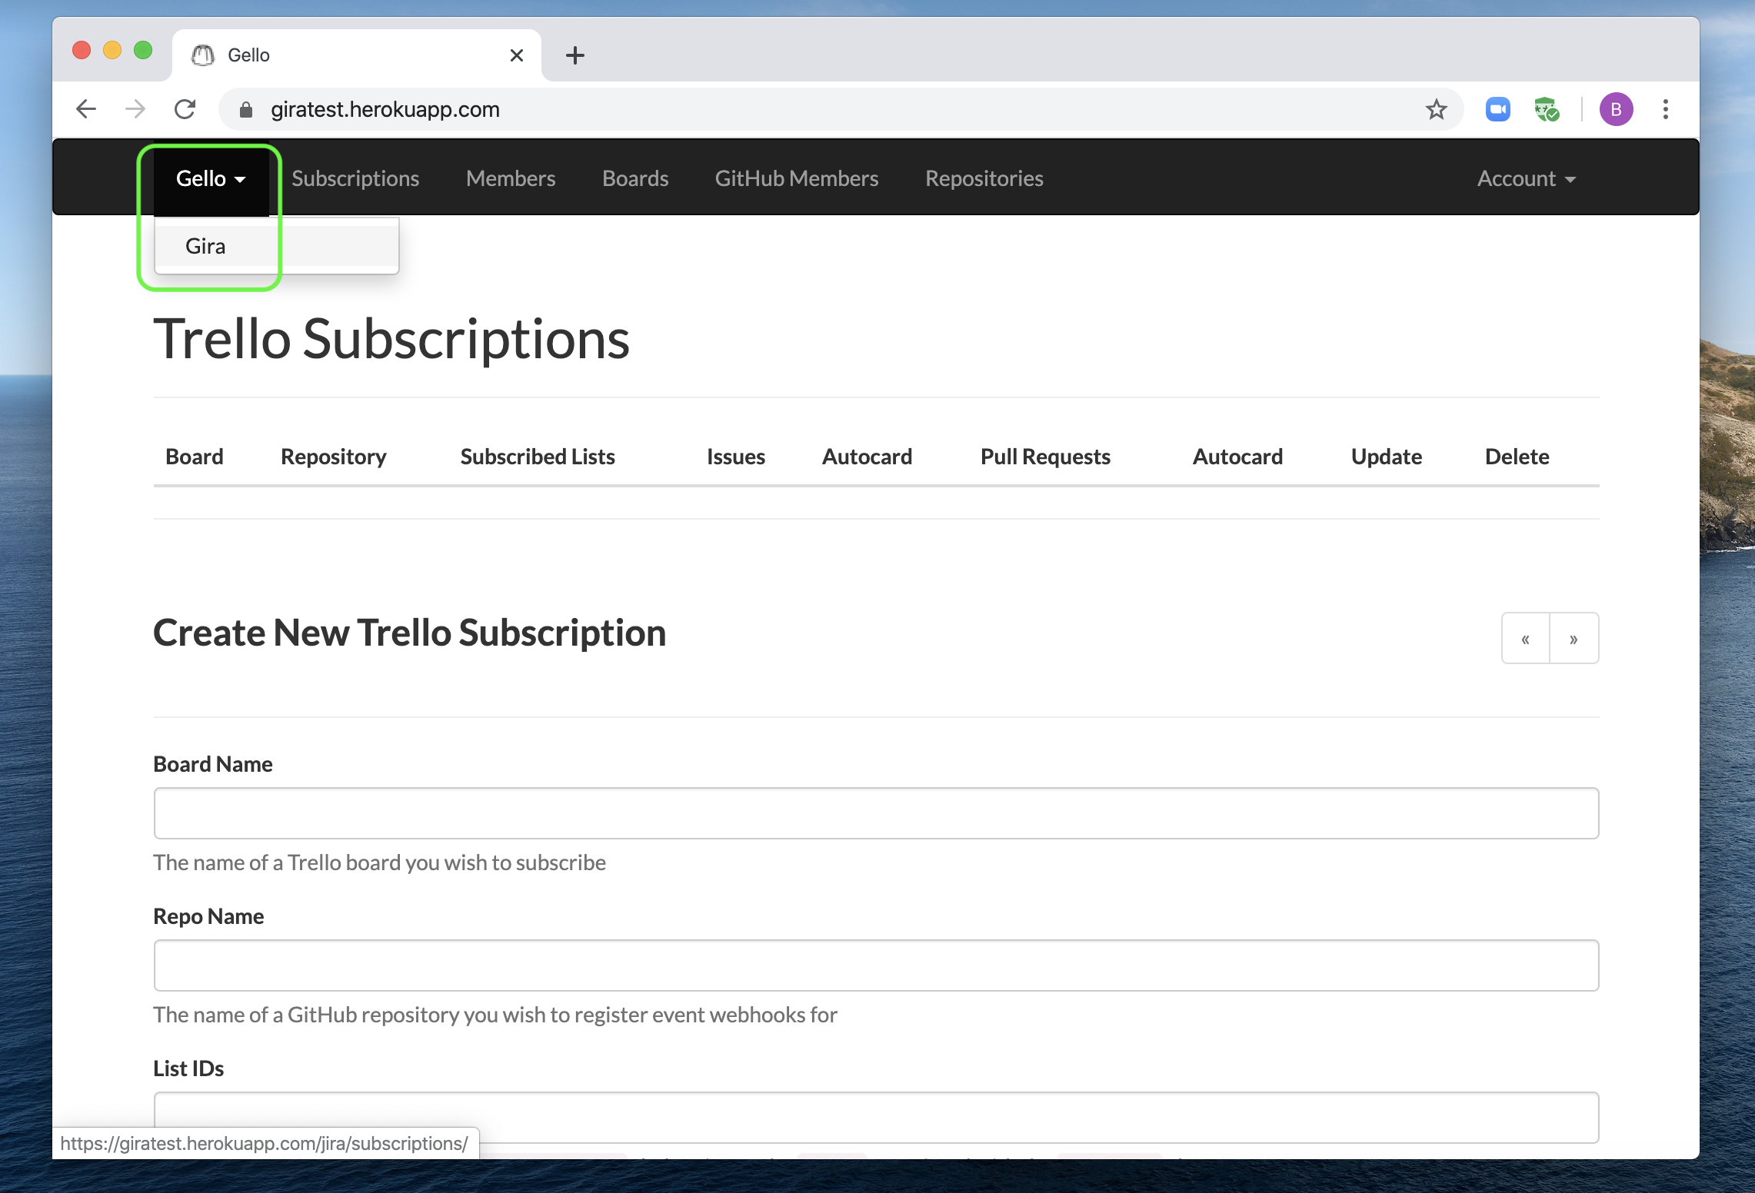This screenshot has height=1193, width=1755.
Task: Open the Members nav link
Action: pos(511,178)
